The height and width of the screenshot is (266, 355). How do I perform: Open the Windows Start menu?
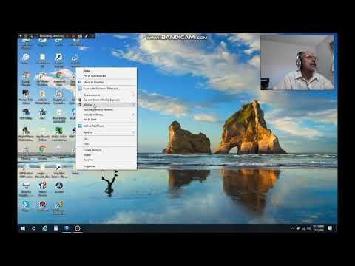(x=23, y=228)
